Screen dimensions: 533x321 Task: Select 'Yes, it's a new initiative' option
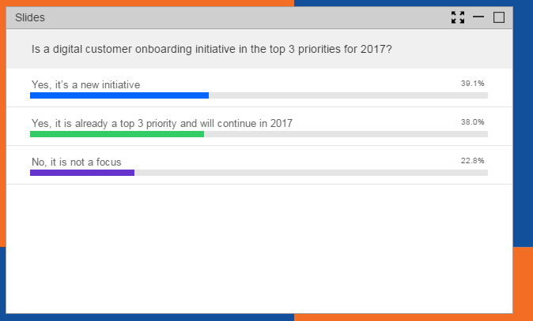(85, 84)
